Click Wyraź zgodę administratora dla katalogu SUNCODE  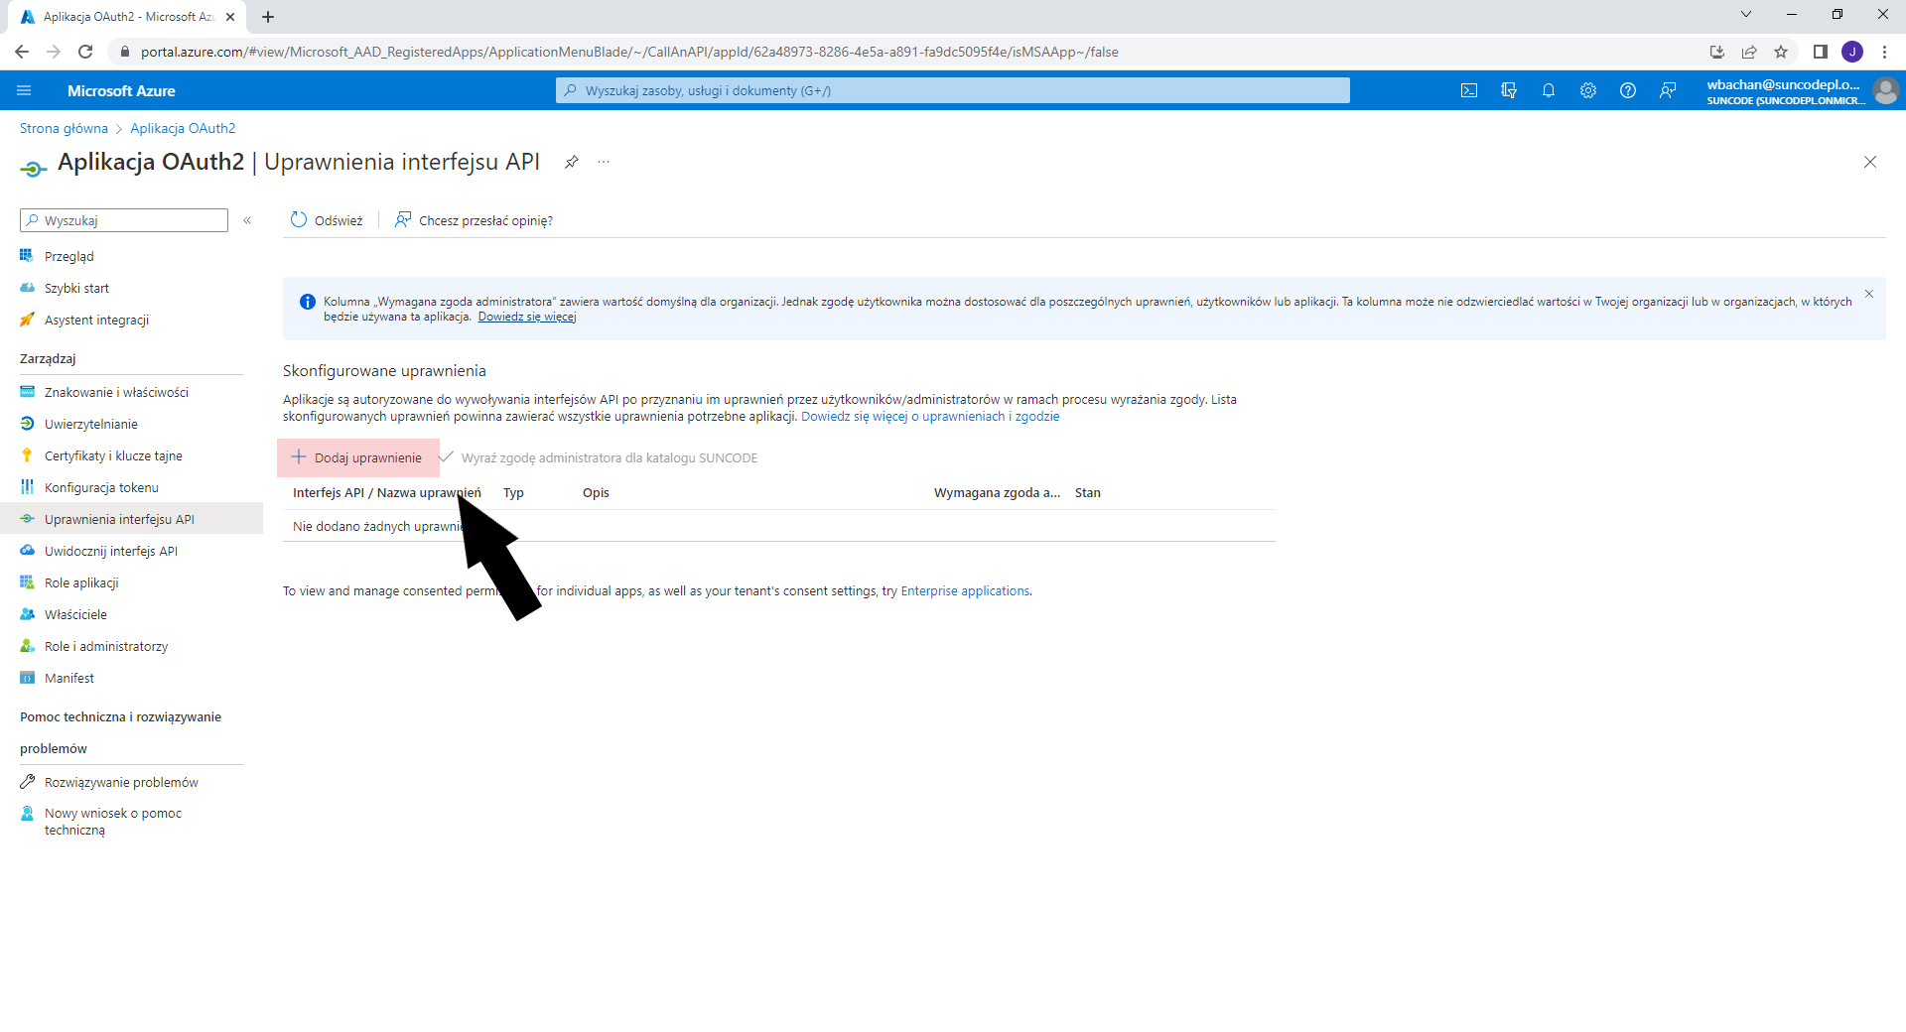[598, 457]
